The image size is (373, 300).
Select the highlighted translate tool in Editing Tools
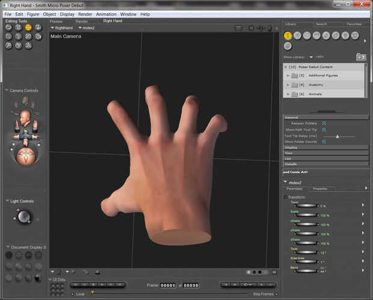point(28,27)
